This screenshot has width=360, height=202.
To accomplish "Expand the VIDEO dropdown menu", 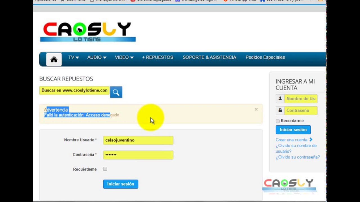I will (124, 57).
